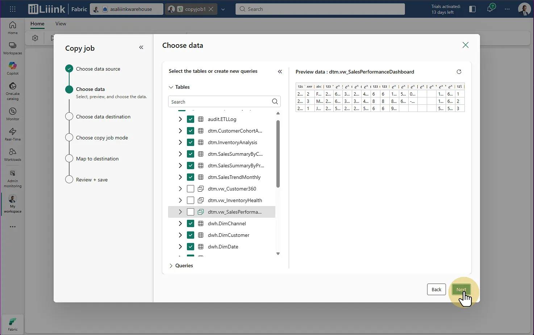Switch to the View tab
Image resolution: width=534 pixels, height=335 pixels.
click(61, 24)
